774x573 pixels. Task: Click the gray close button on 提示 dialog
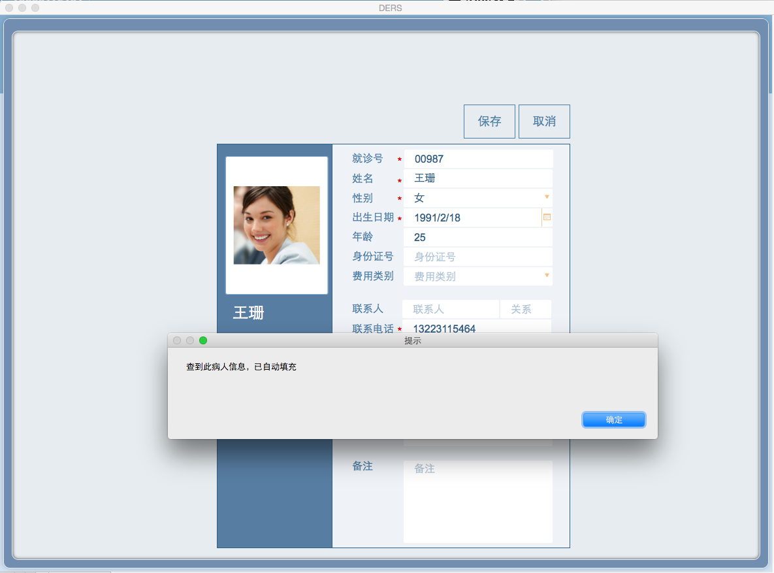(177, 340)
